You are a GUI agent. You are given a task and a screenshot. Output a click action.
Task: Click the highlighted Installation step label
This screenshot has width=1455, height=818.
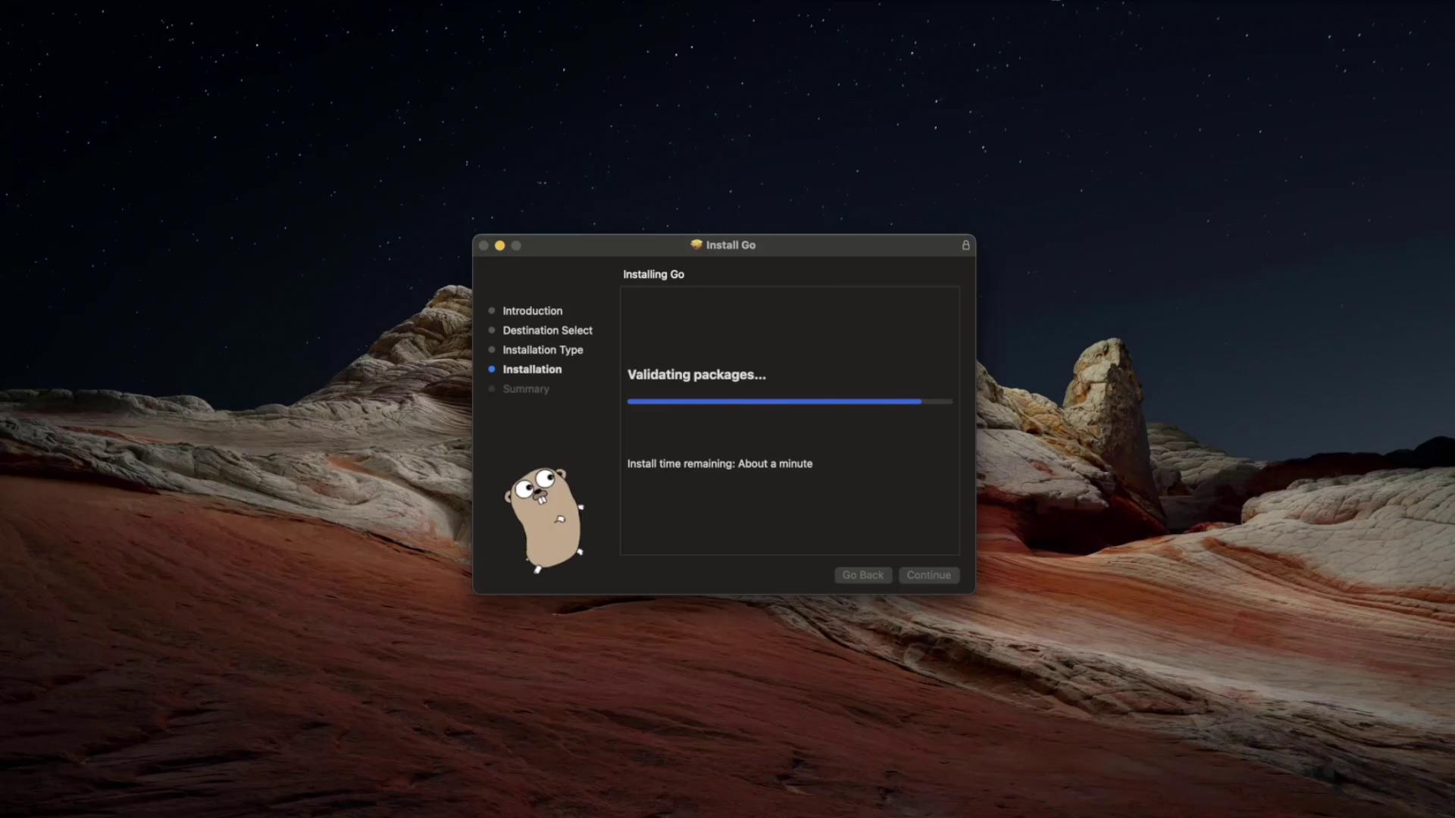(x=532, y=370)
